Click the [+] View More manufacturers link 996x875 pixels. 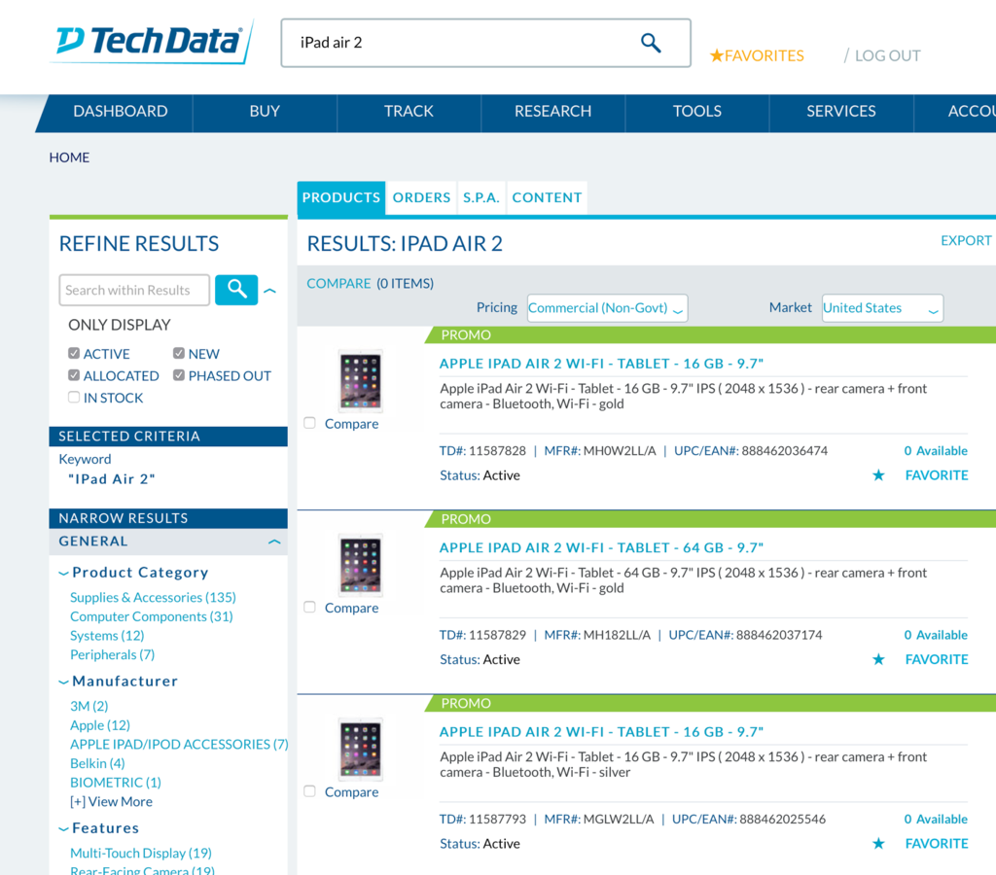[x=111, y=801]
